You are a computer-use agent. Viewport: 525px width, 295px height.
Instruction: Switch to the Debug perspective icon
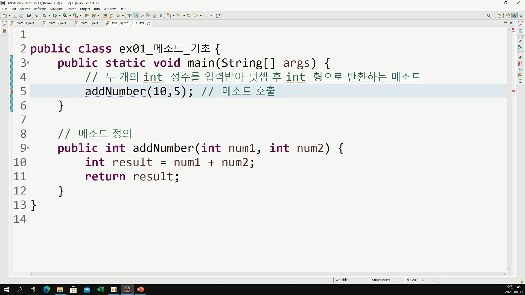click(521, 16)
